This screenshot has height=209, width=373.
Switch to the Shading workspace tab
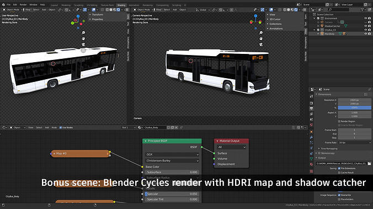pos(121,5)
